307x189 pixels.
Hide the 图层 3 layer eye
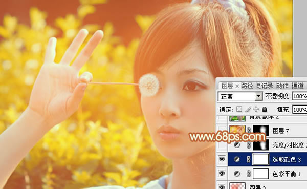222,186
